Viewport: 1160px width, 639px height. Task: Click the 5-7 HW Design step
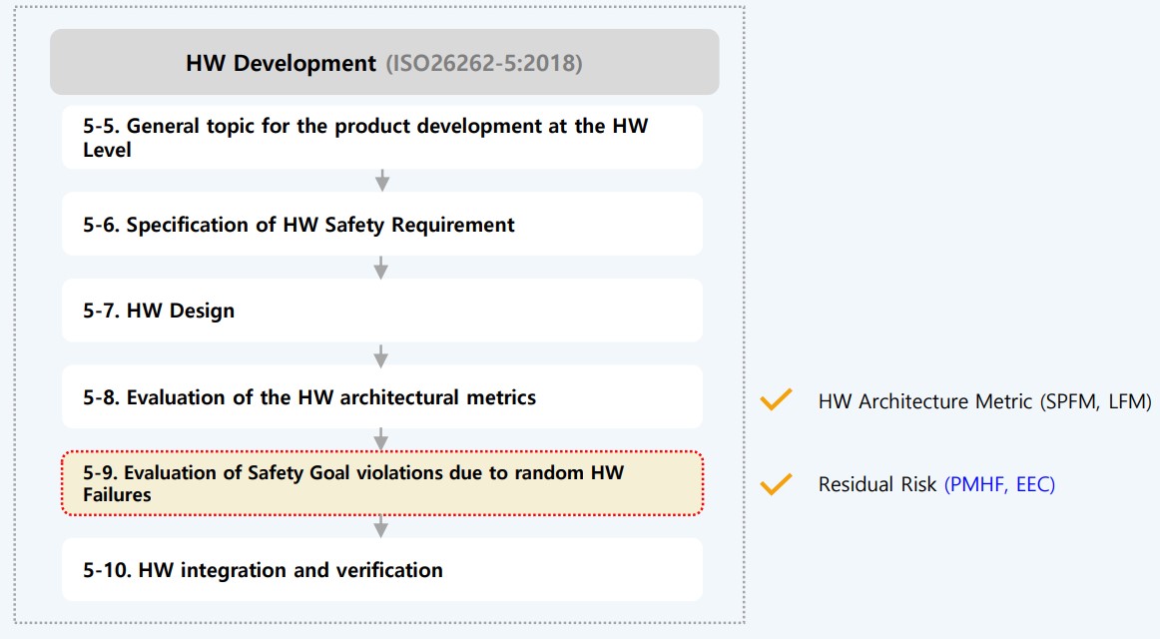159,311
